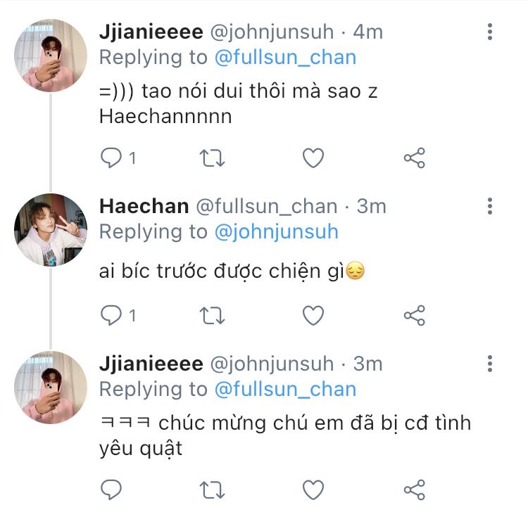Like the 'tao nói dui thôi' tweet
Viewport: 528px width, 512px height.
point(313,158)
